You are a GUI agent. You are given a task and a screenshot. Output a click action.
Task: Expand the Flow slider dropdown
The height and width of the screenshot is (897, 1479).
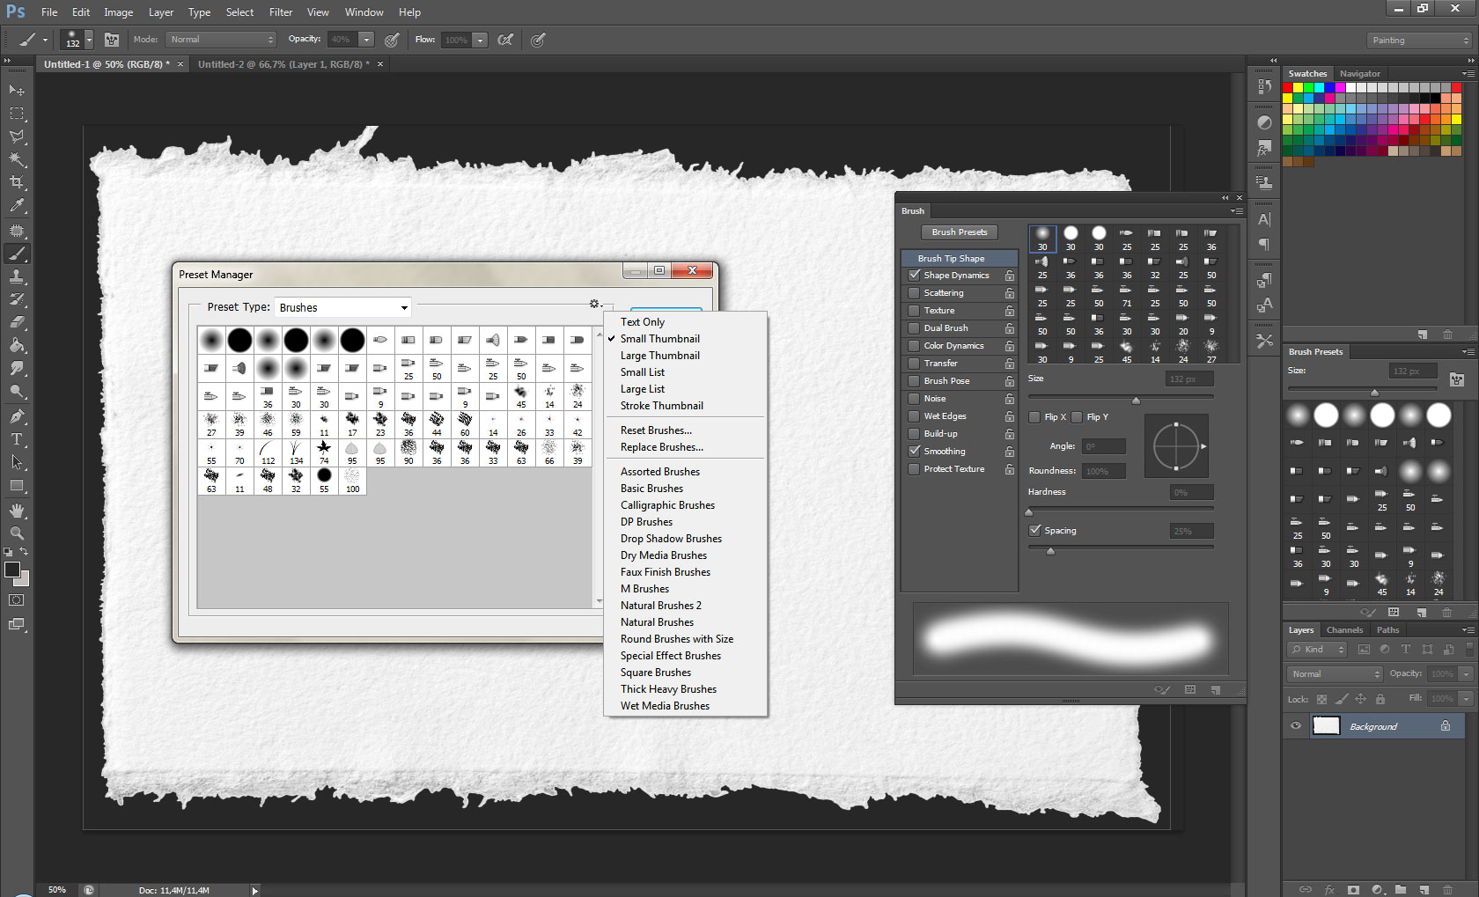[x=480, y=40]
